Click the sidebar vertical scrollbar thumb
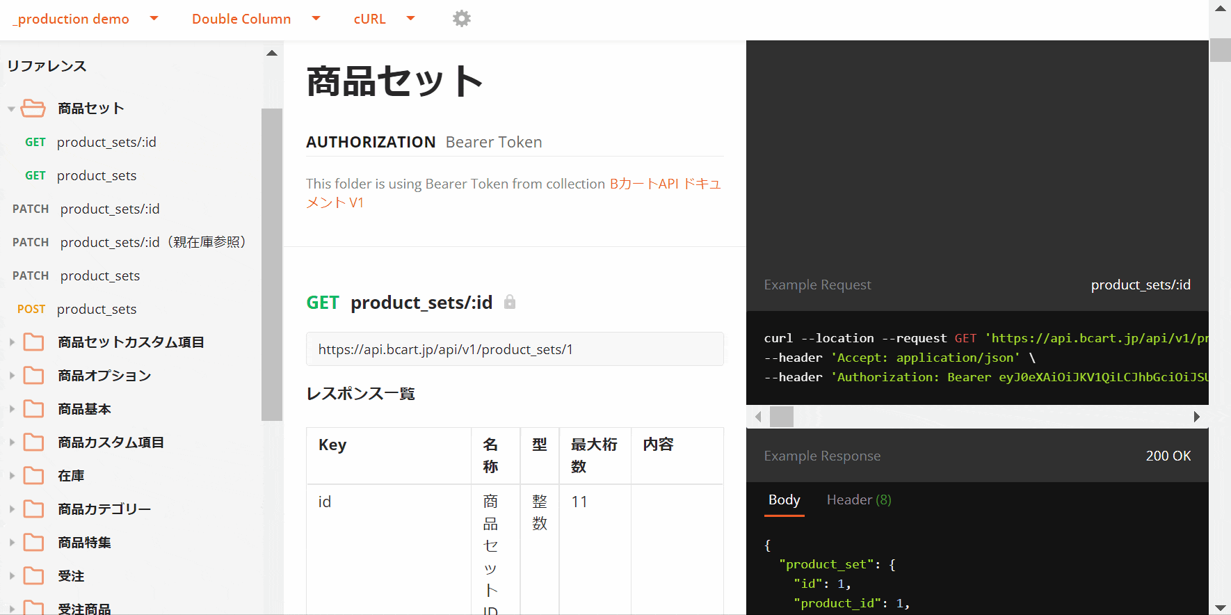This screenshot has width=1231, height=615. coord(272,264)
